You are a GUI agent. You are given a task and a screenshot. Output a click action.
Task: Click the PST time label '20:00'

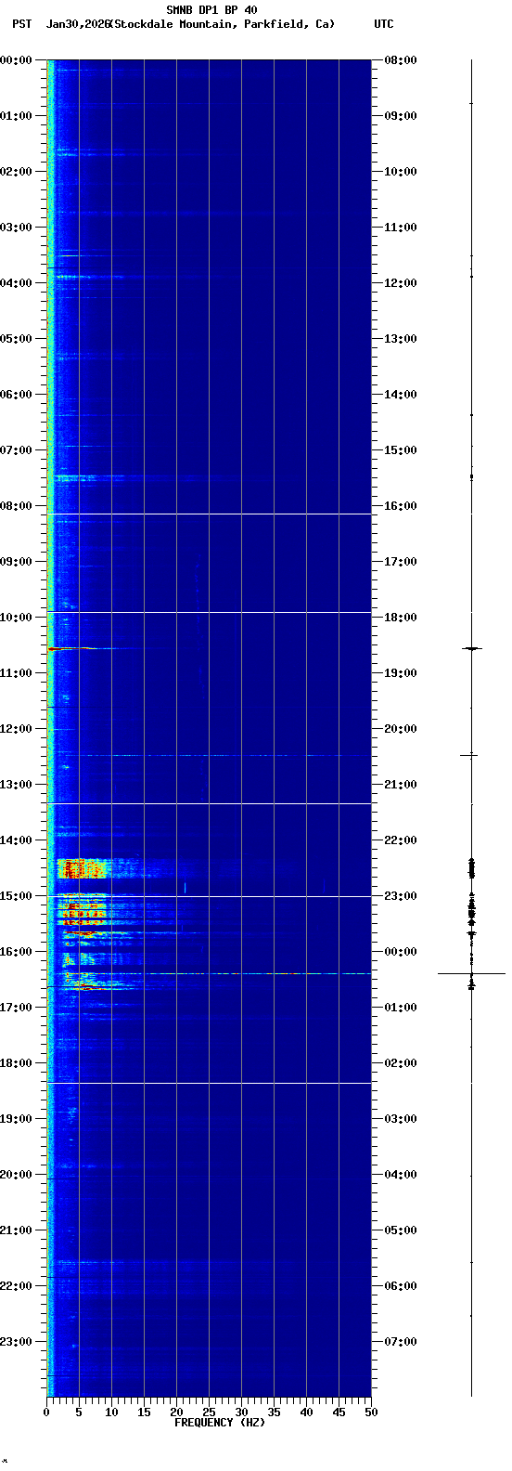tap(16, 1175)
